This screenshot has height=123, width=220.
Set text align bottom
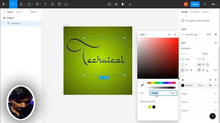[207, 70]
